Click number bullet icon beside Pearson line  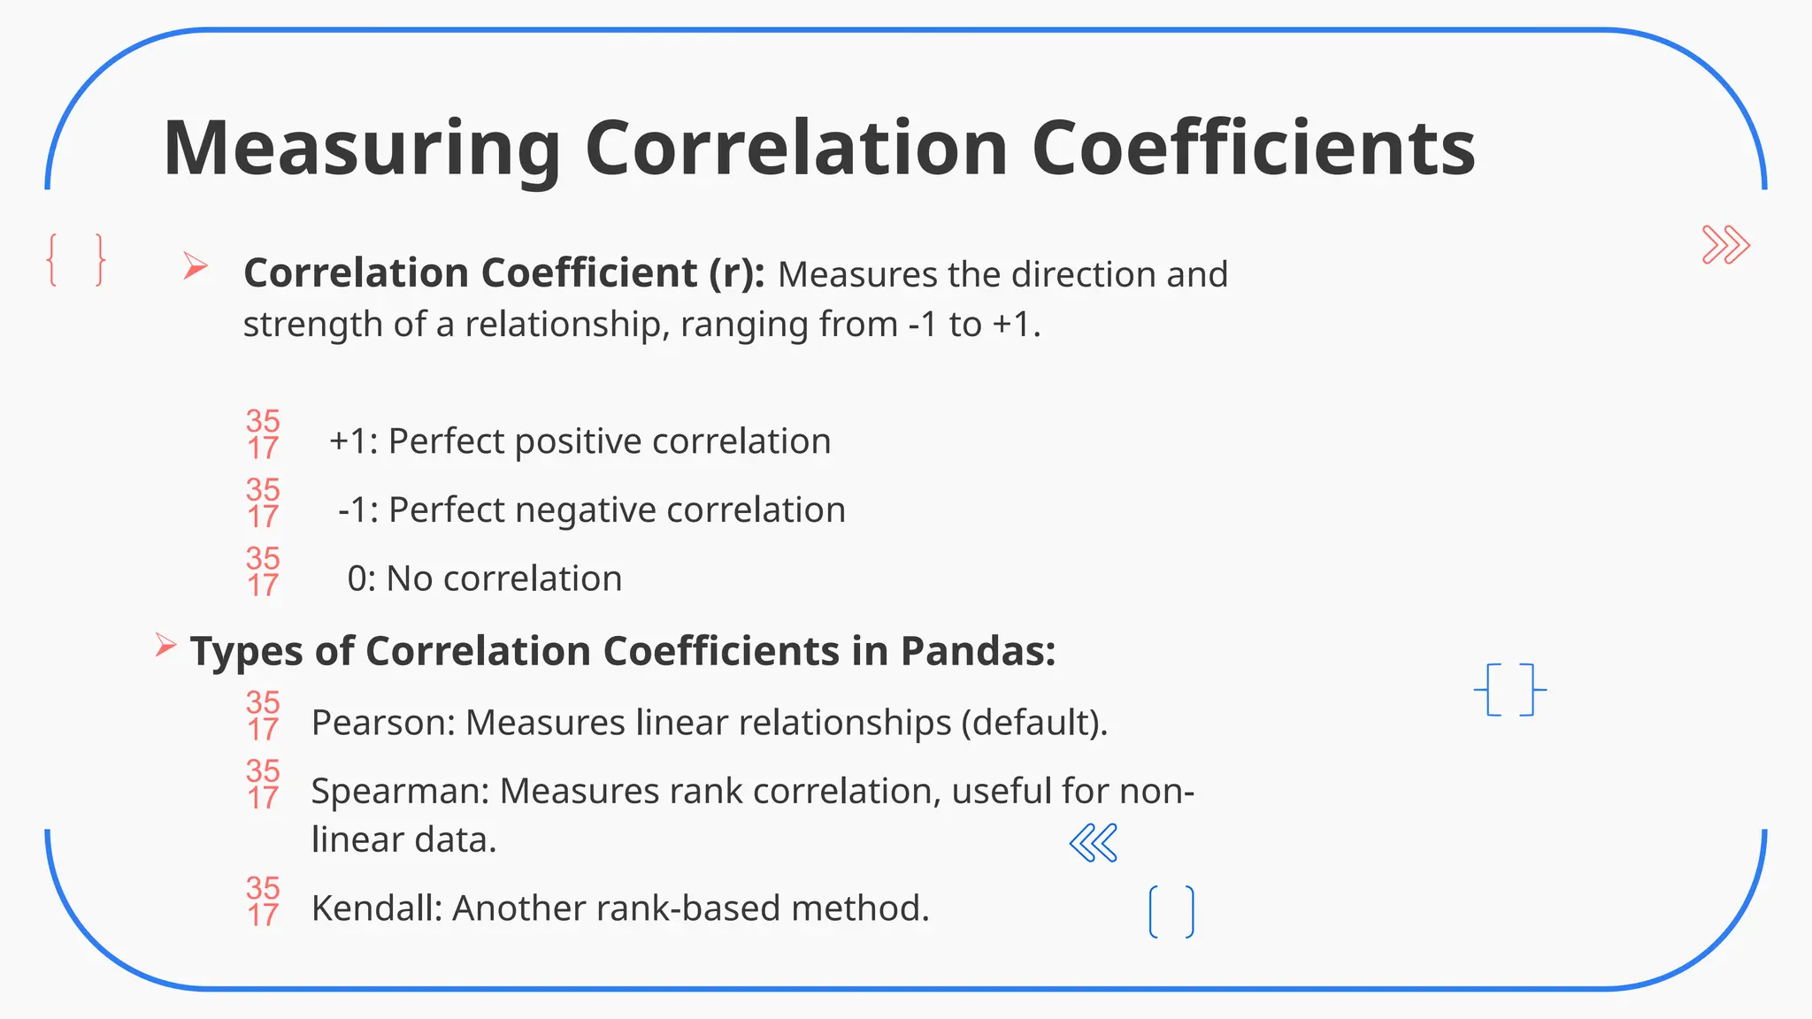[x=263, y=716]
